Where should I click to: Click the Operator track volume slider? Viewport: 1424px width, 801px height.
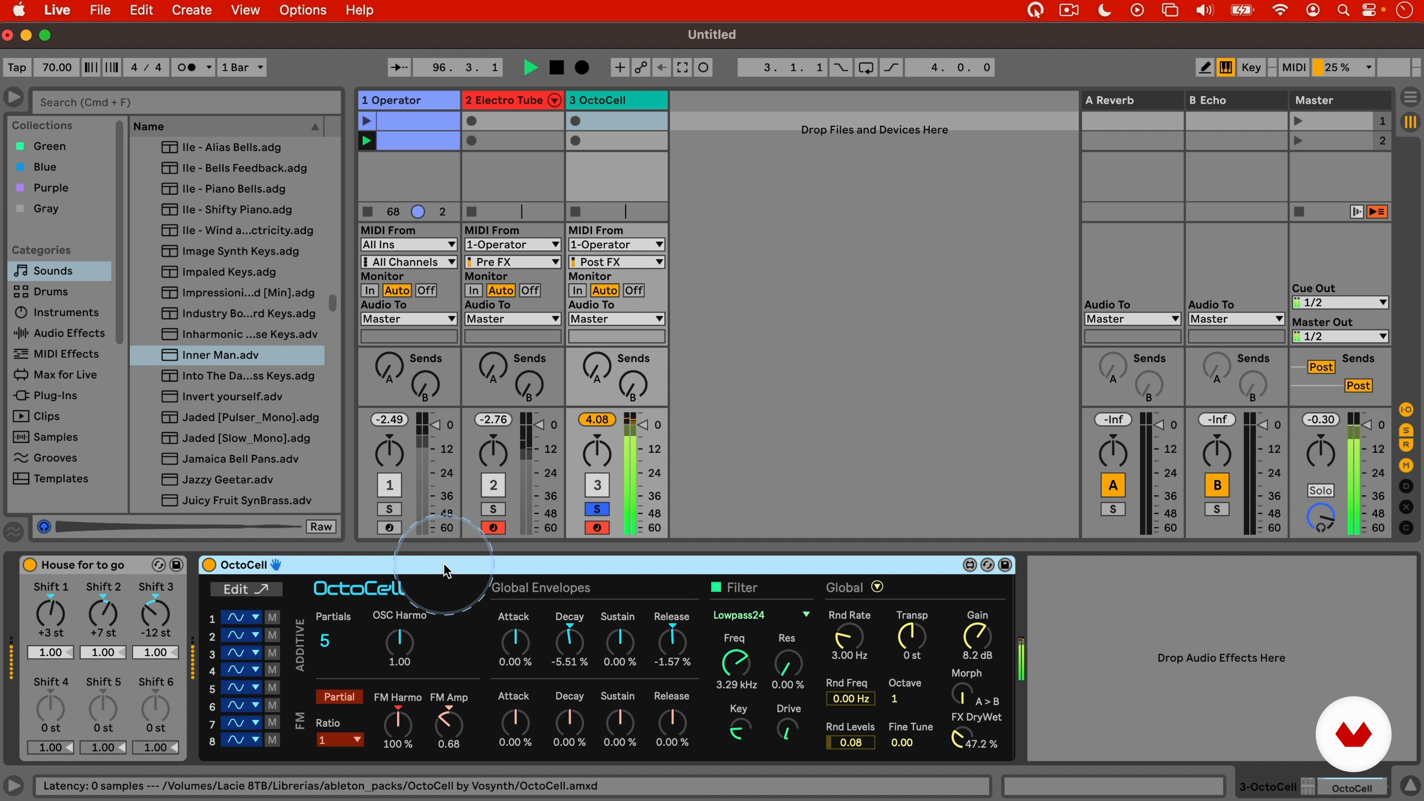click(x=435, y=425)
